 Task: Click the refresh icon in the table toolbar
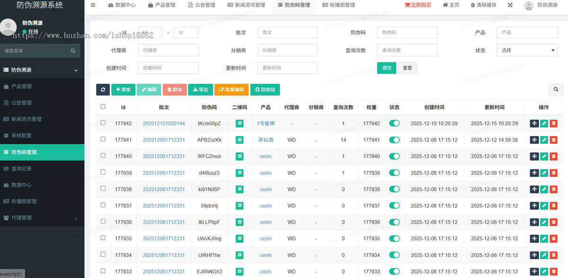[x=103, y=89]
